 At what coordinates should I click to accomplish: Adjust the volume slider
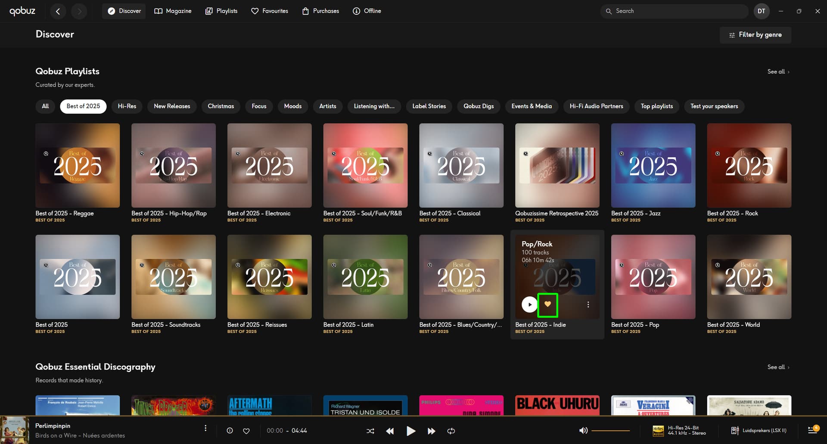point(610,431)
